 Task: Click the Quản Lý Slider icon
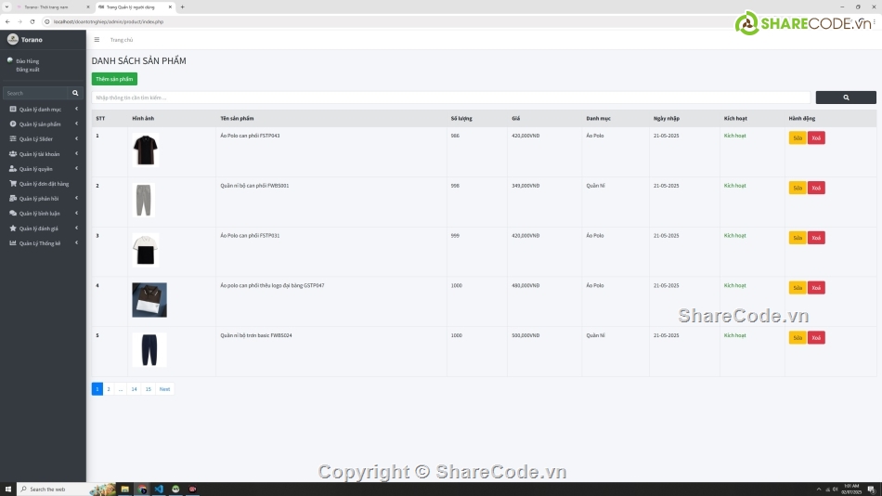coord(13,138)
